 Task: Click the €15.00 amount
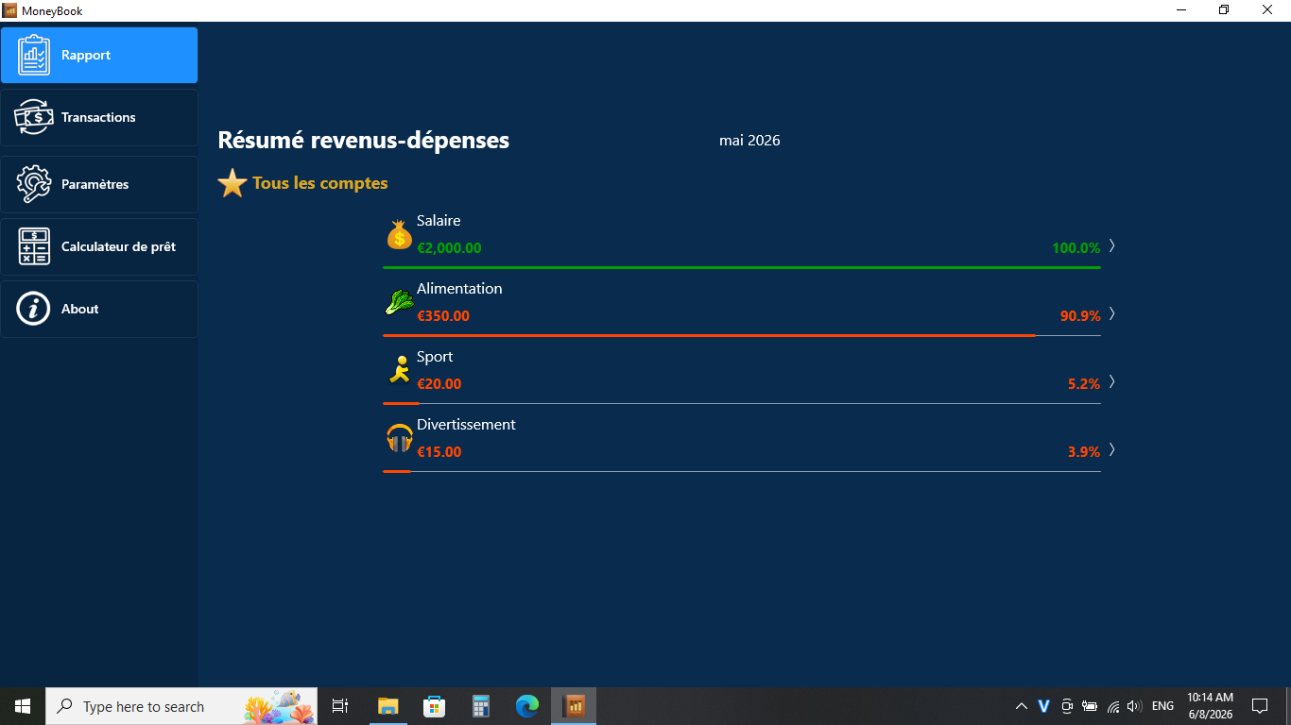click(x=439, y=452)
